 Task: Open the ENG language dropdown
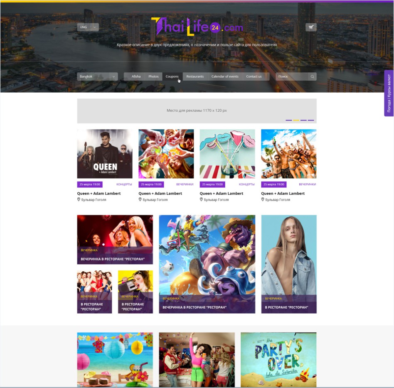88,27
